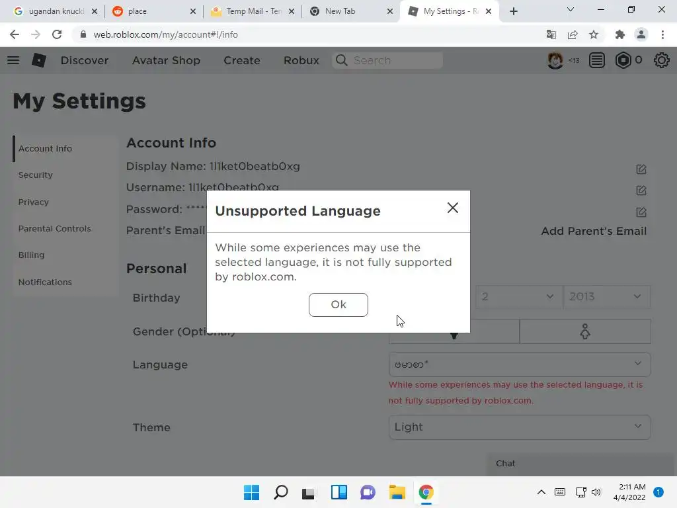Screen dimensions: 677x508
Task: Open the Theme dropdown showing Light
Action: tap(520, 427)
